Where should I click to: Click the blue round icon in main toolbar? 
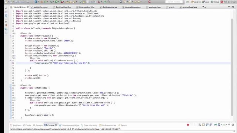(36, 2)
